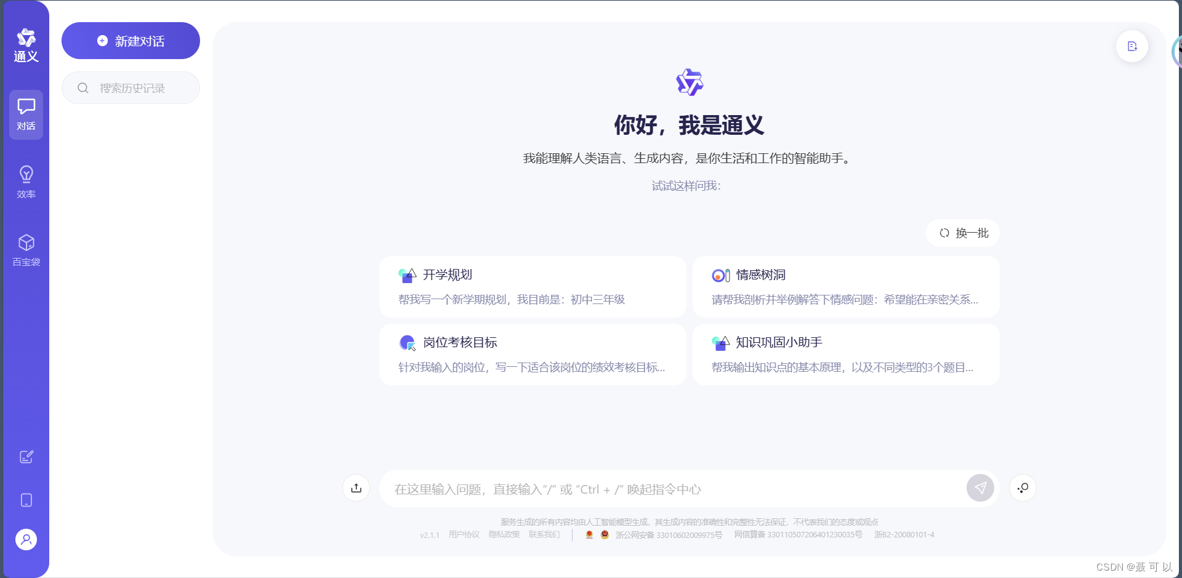Click the upload file icon beside the input
The image size is (1182, 578).
356,488
